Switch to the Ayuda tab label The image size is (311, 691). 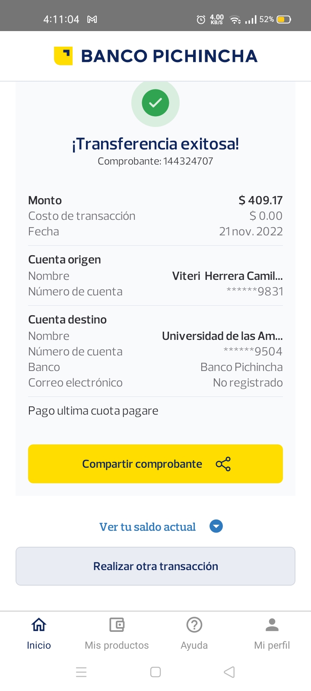pos(194,645)
